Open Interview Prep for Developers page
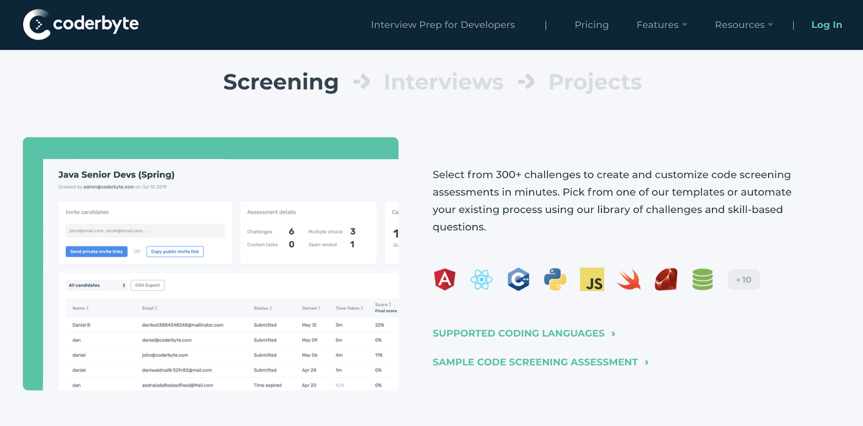The height and width of the screenshot is (426, 863). click(x=443, y=25)
